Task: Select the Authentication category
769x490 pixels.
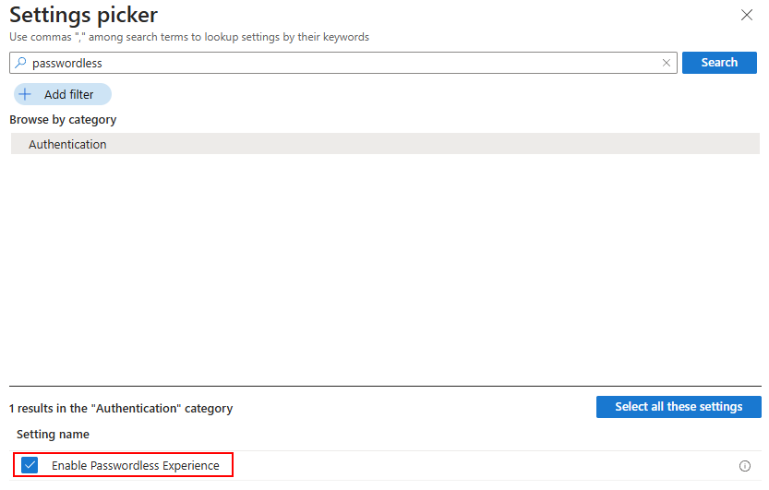Action: (x=385, y=144)
